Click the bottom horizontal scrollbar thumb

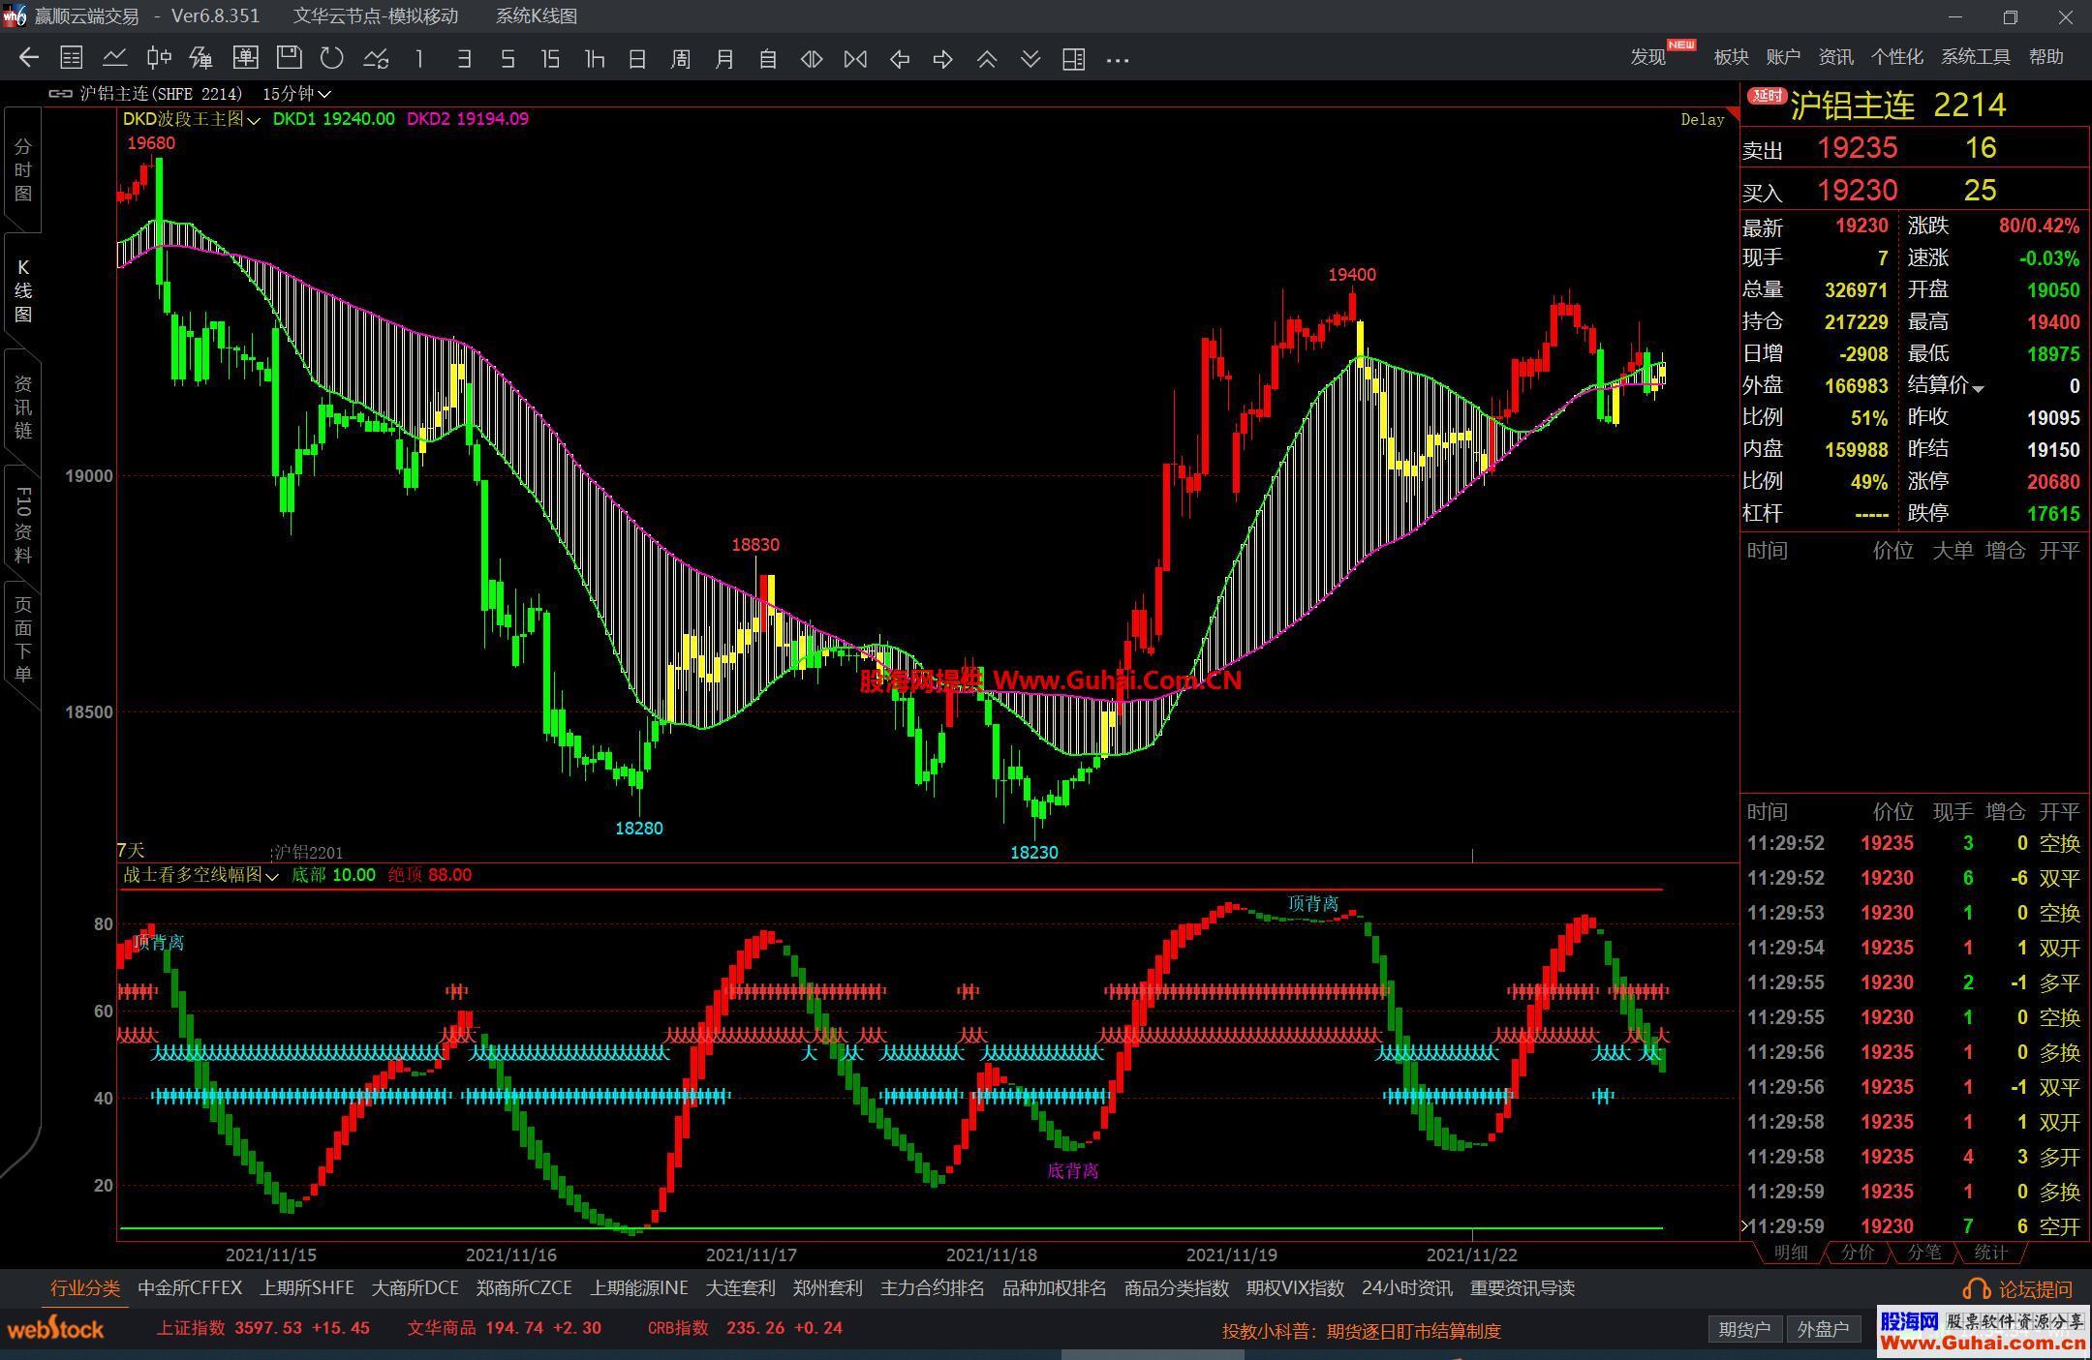pos(1152,1354)
